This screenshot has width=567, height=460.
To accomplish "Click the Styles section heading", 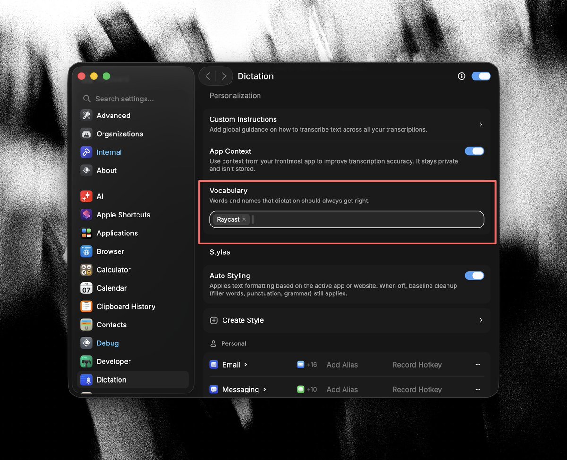I will pyautogui.click(x=220, y=252).
